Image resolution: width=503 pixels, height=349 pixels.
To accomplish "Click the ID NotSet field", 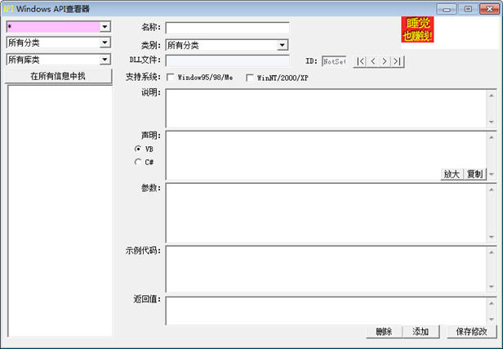I will 334,61.
